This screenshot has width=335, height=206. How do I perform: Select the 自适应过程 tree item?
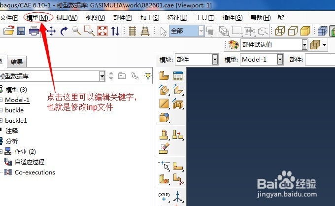(30, 162)
